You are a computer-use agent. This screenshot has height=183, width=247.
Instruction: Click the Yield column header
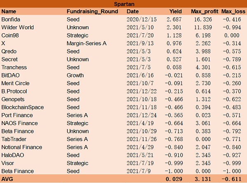[x=175, y=11]
